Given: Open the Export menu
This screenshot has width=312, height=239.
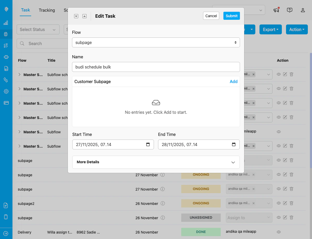Looking at the screenshot, I should click(270, 29).
